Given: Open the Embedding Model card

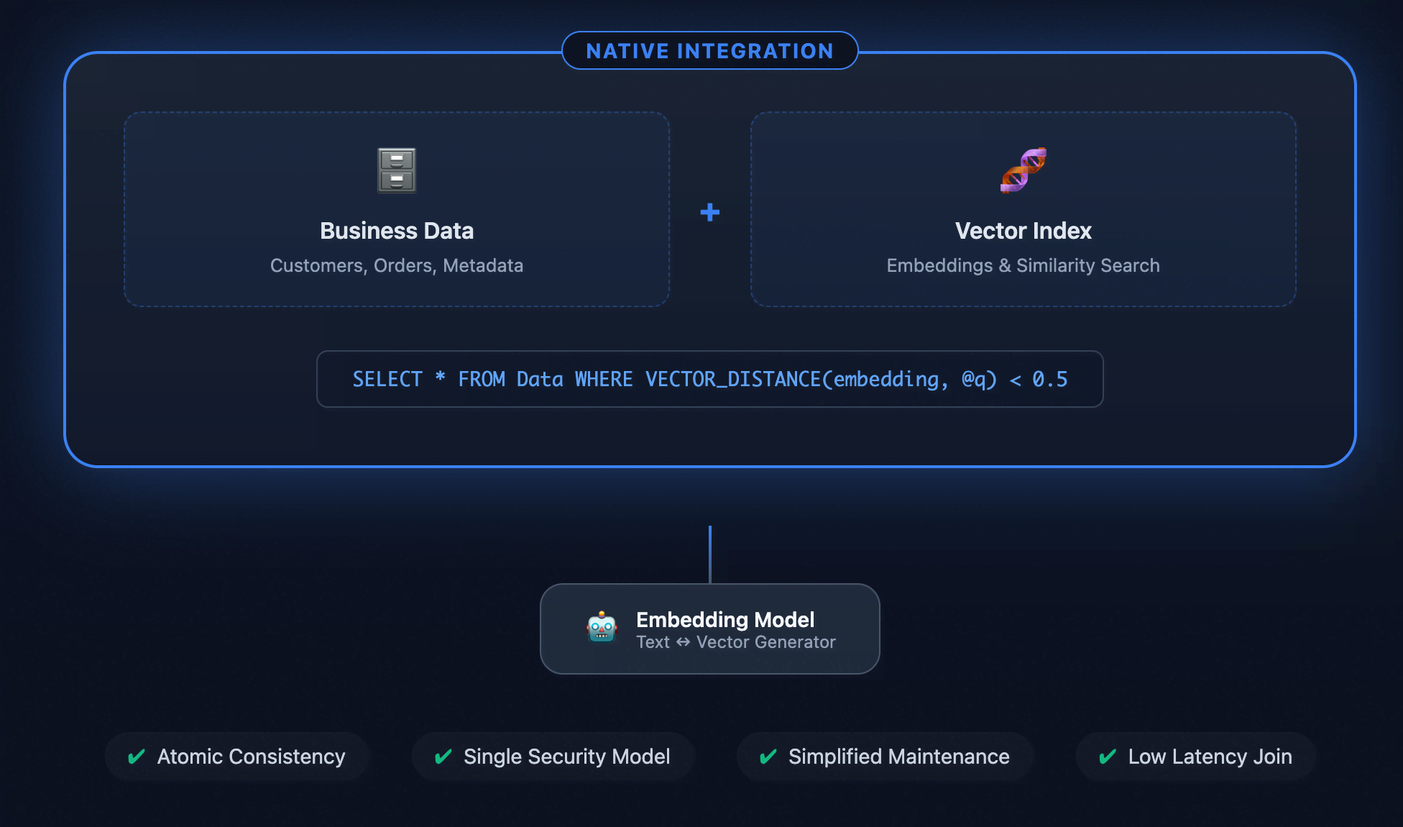Looking at the screenshot, I should pyautogui.click(x=710, y=629).
